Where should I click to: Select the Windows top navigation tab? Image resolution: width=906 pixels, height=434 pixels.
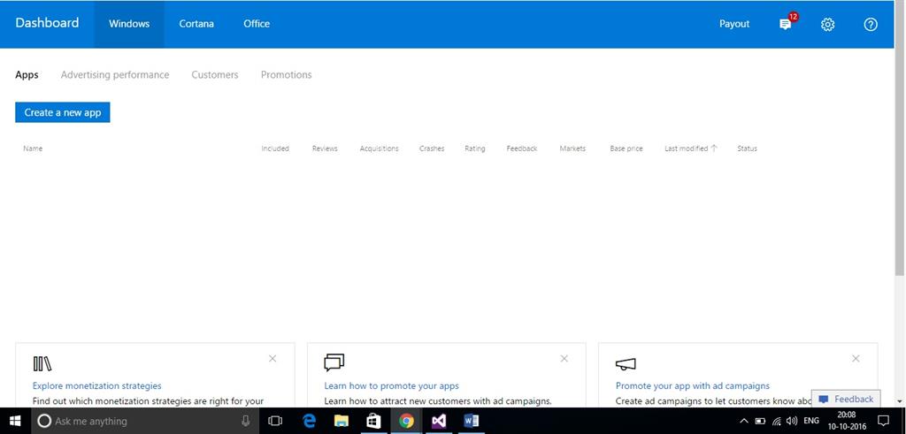[x=129, y=24]
